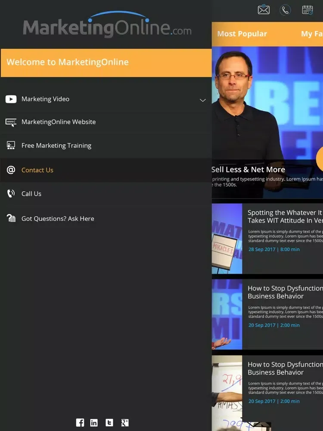Click the Free Marketing Training presenter icon

coord(11,145)
